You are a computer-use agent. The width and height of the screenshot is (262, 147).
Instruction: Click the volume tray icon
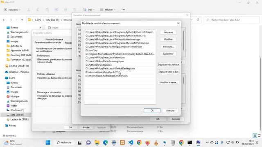point(233,143)
